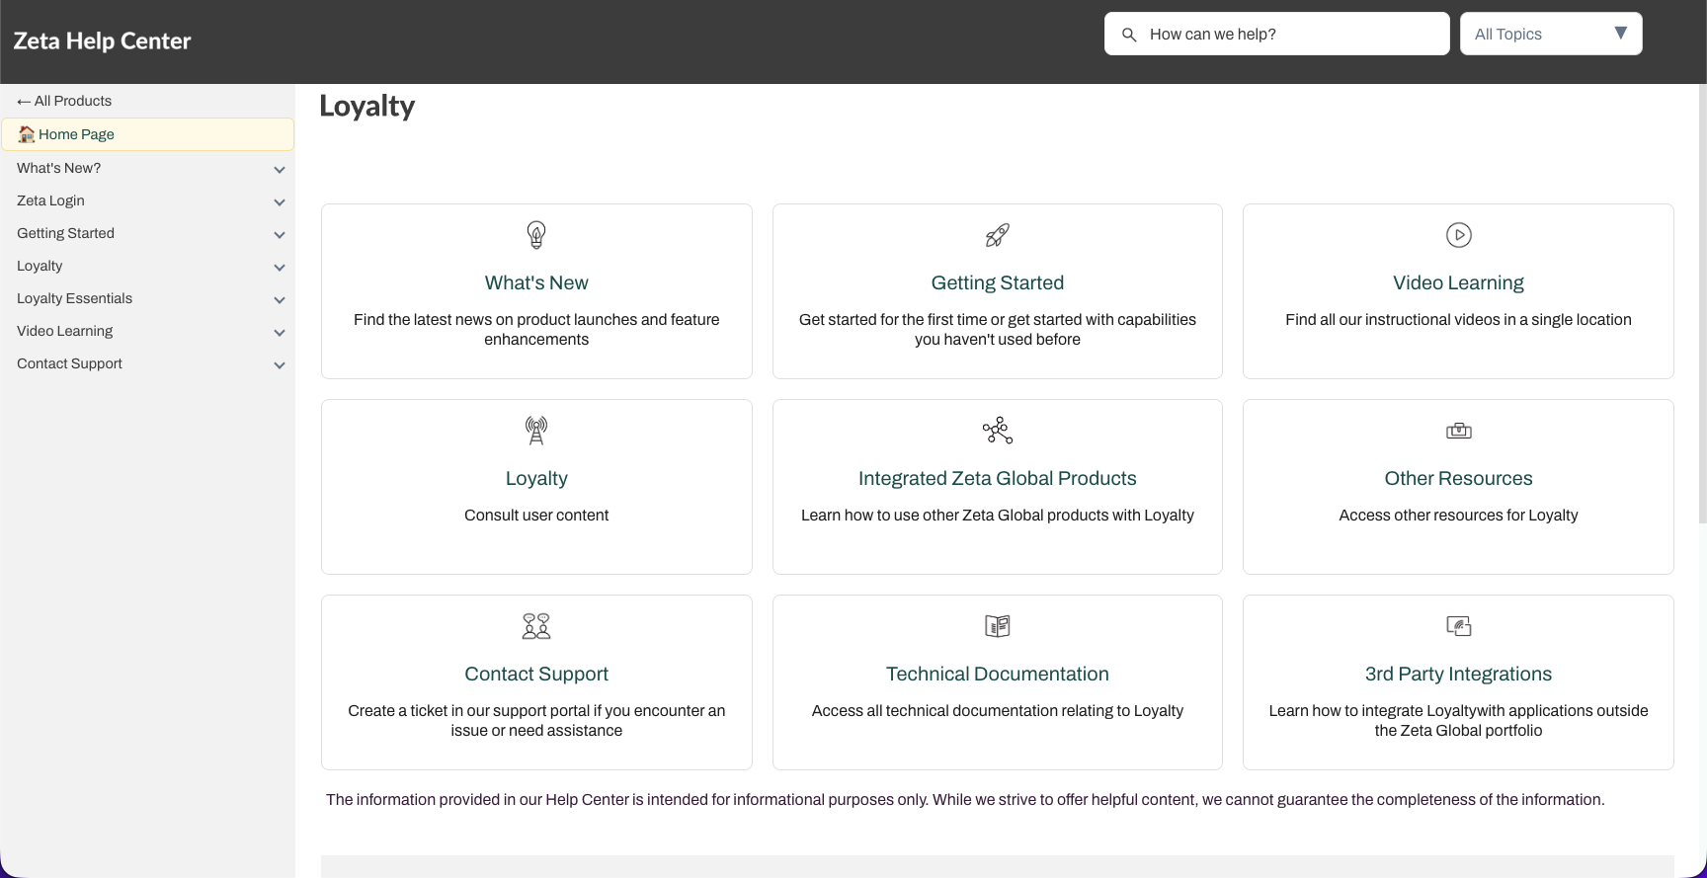Click the antenna icon above Loyalty card
The height and width of the screenshot is (878, 1707).
536,431
